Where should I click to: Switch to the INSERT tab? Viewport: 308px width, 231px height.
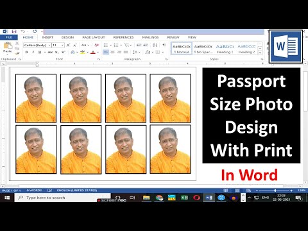coord(47,37)
